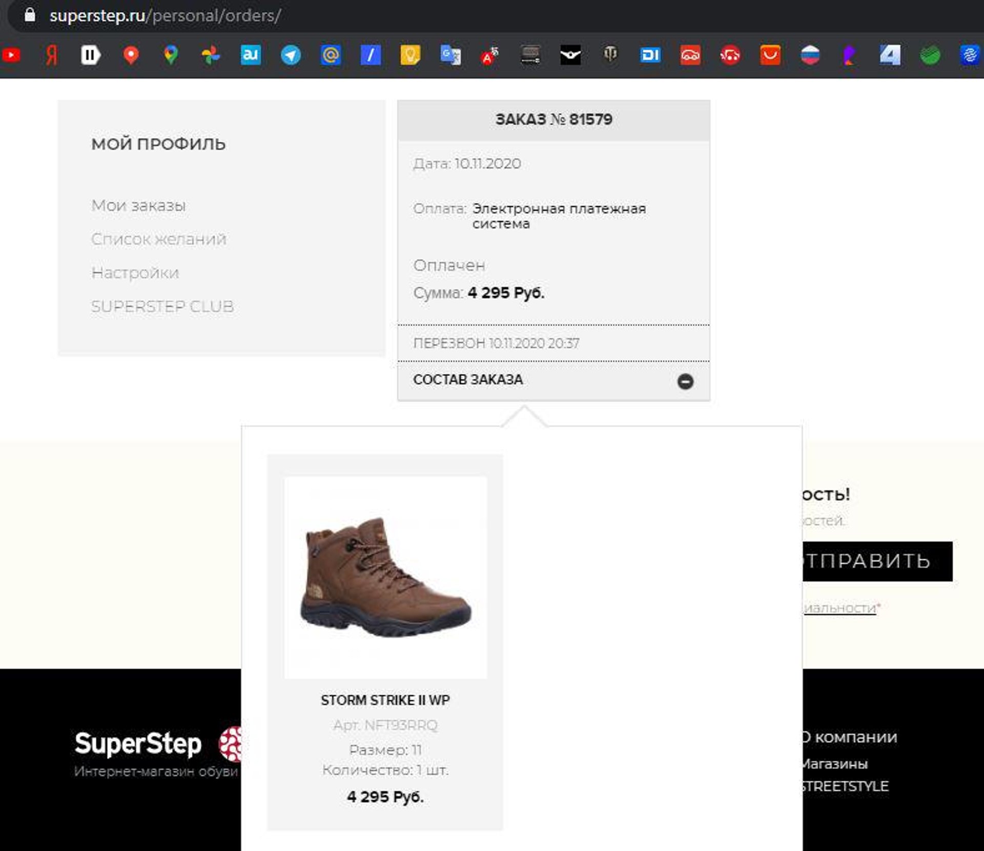This screenshot has height=851, width=984.
Task: Click the address bar URL superstep.ru
Action: click(165, 15)
